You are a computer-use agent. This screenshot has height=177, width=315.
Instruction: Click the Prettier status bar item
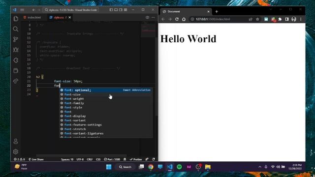pyautogui.click(x=136, y=159)
